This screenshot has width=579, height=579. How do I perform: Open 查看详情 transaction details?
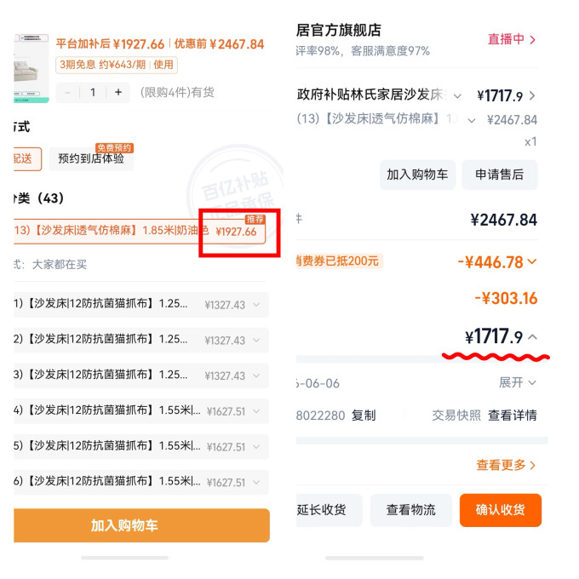(513, 415)
